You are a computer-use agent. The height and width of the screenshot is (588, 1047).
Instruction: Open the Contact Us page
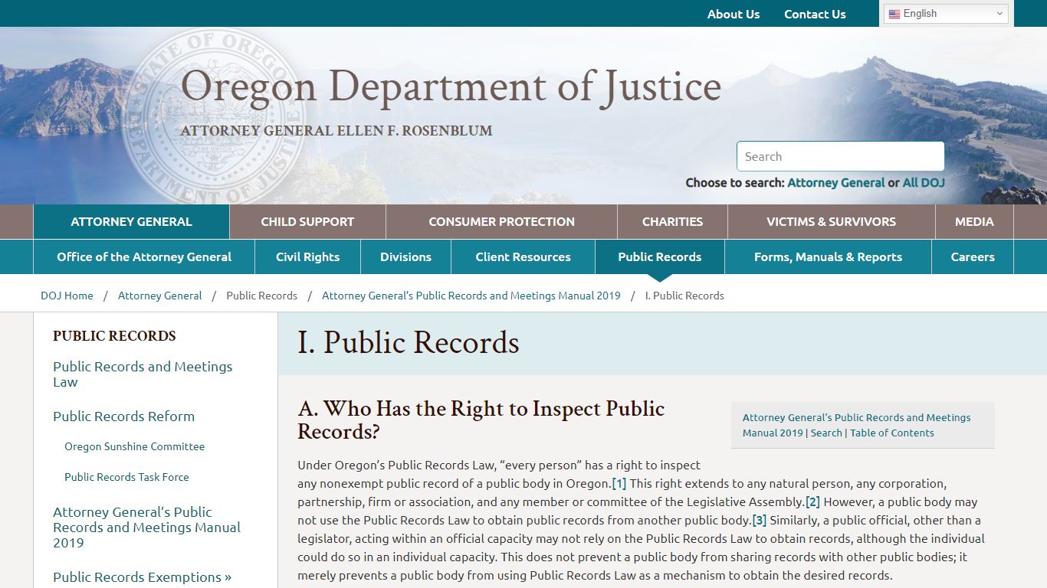tap(815, 14)
